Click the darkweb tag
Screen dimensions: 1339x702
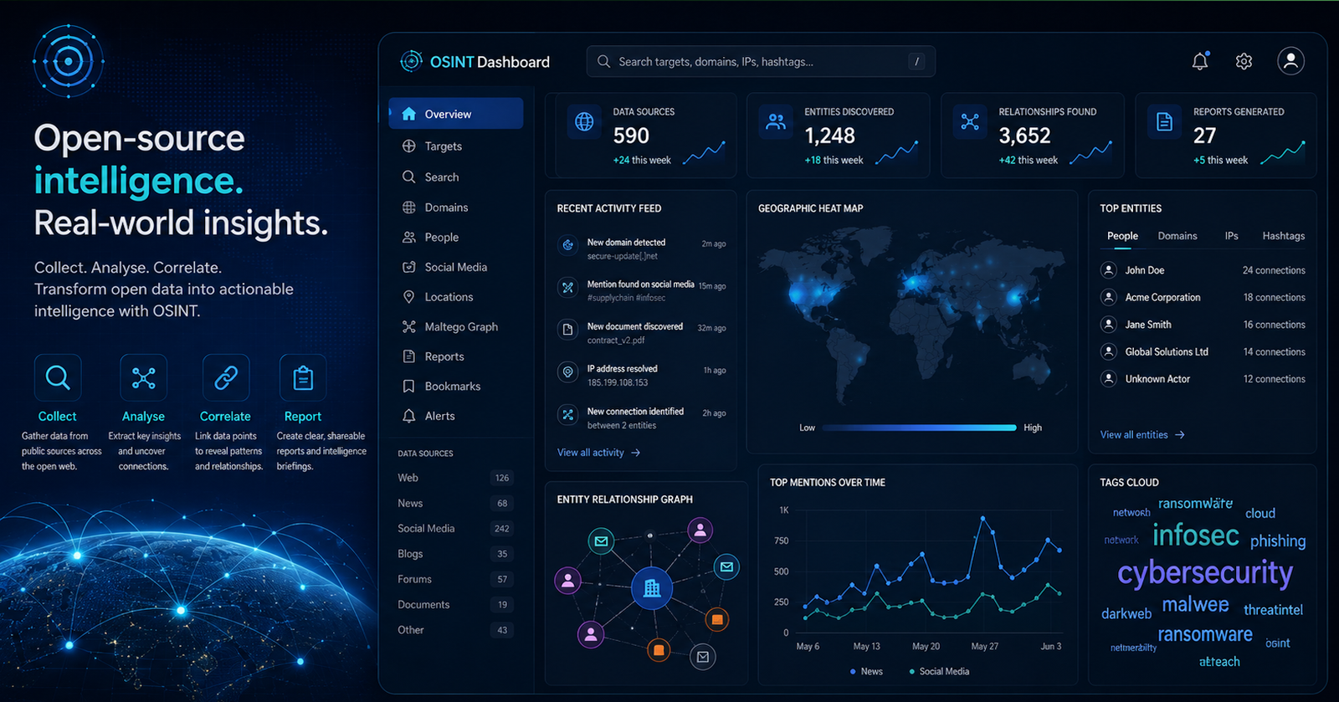[x=1126, y=613]
